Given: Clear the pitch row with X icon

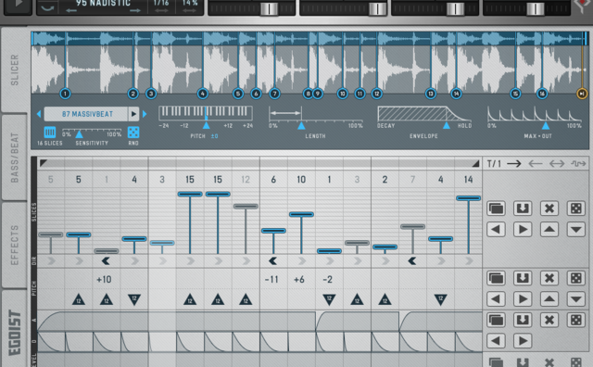Looking at the screenshot, I should (549, 278).
